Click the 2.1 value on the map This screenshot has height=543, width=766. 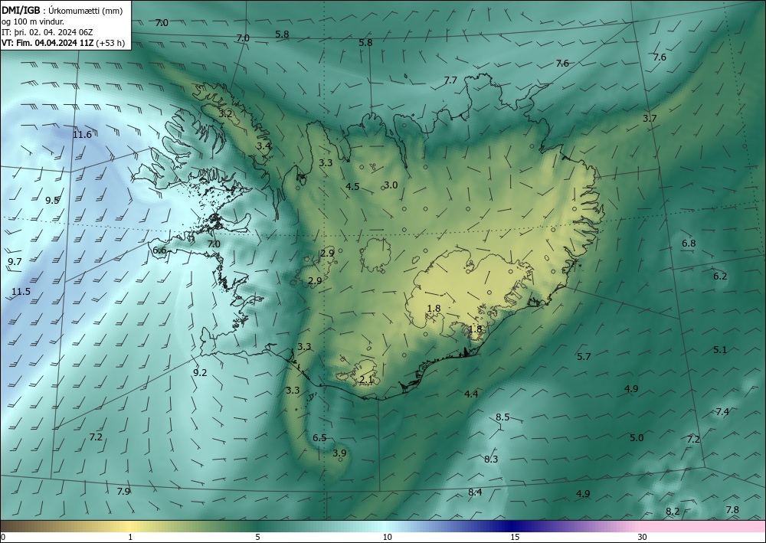pyautogui.click(x=366, y=379)
